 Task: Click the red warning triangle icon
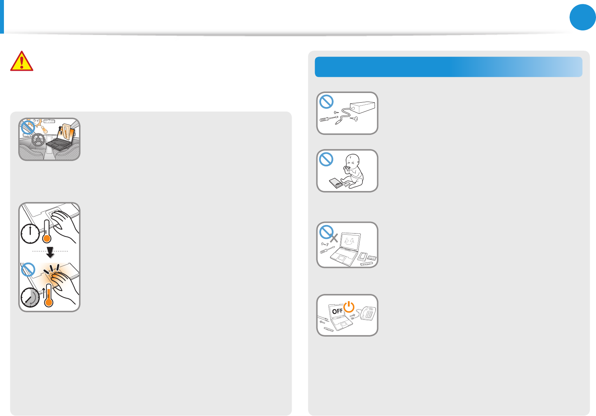point(22,61)
